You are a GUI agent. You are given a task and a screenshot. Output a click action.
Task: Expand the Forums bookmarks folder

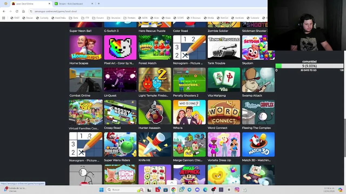pyautogui.click(x=98, y=18)
